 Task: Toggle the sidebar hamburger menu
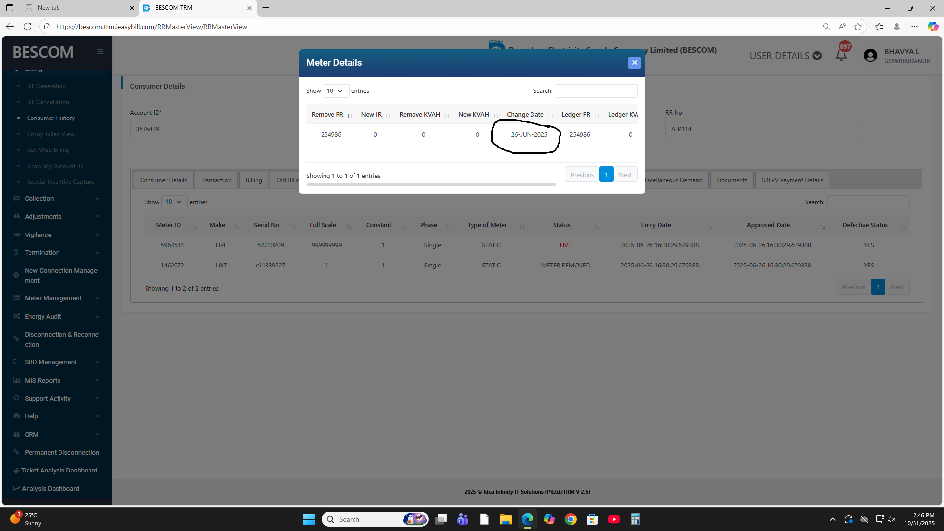coord(100,52)
